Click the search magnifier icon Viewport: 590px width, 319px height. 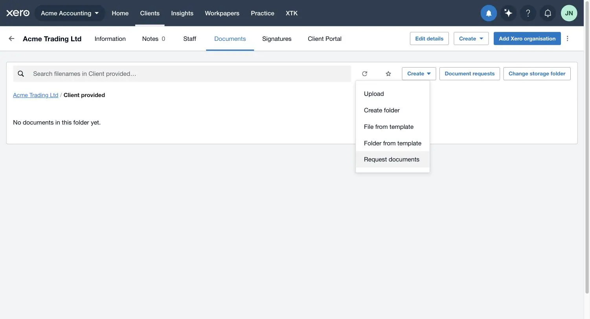pyautogui.click(x=21, y=73)
